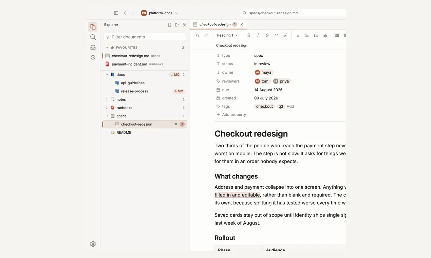
Task: Insert a block quote
Action: (x=325, y=35)
